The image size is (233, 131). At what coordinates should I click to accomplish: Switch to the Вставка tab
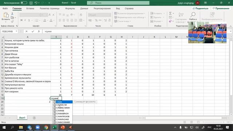coord(30,8)
